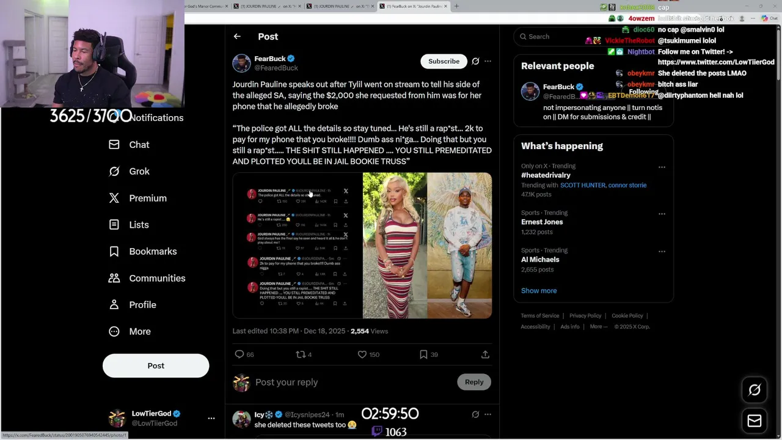Viewport: 782px width, 440px height.
Task: Click the Grok icon on Icy's reply
Action: pyautogui.click(x=475, y=414)
